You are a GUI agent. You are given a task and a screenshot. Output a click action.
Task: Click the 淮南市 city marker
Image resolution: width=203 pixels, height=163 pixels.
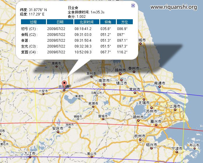(x=57, y=66)
